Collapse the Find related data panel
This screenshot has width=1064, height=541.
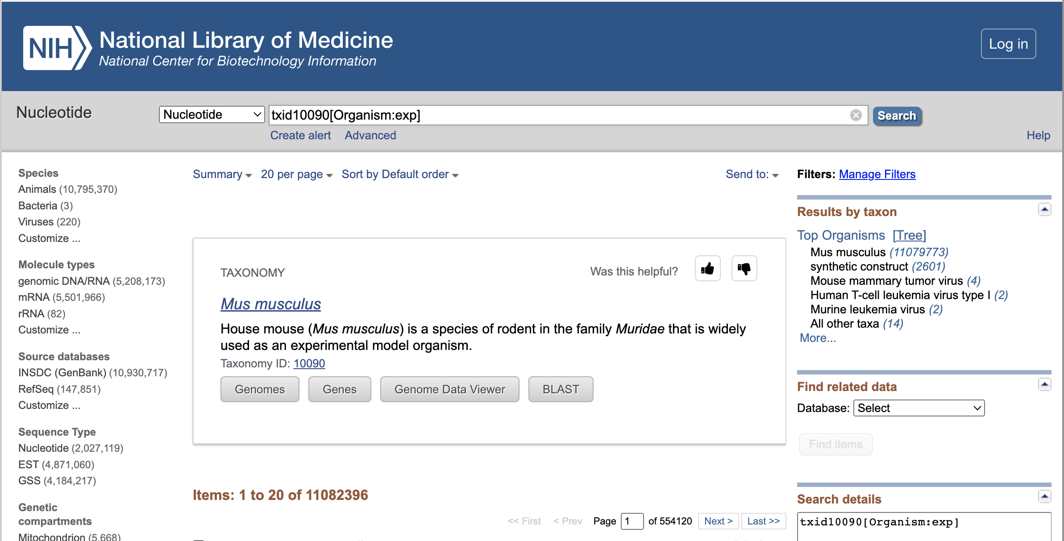pos(1044,384)
